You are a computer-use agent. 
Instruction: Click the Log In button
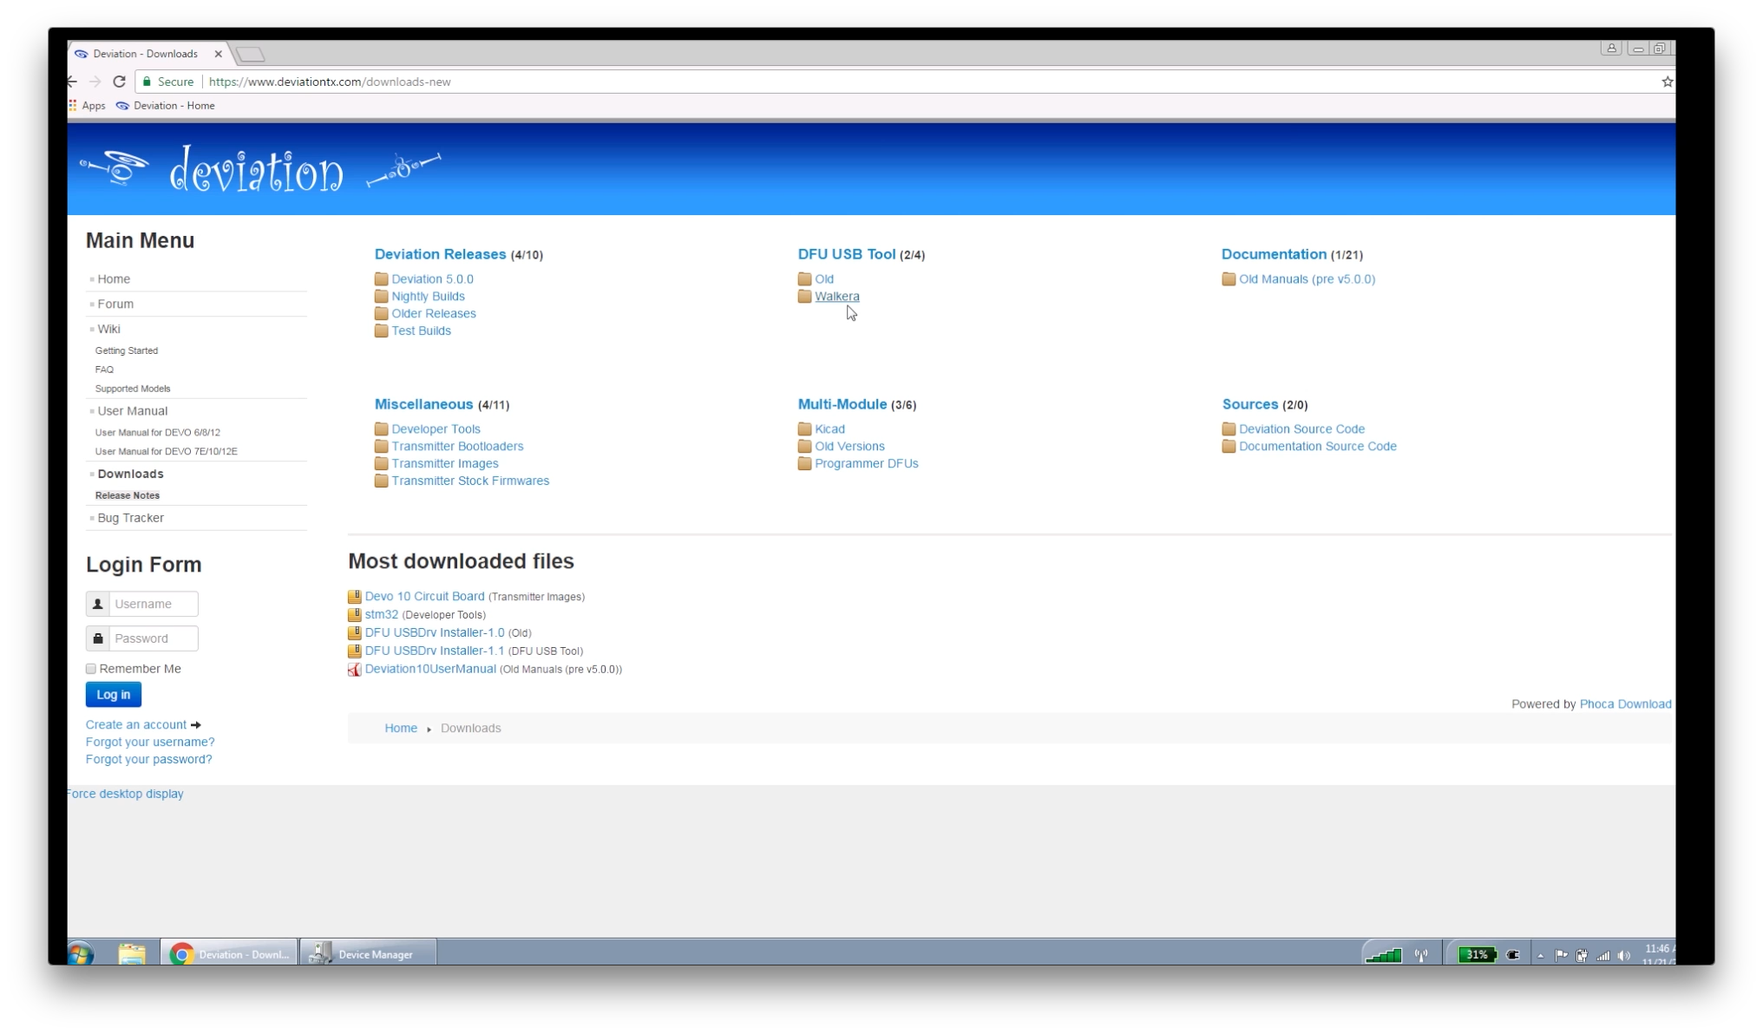click(112, 694)
